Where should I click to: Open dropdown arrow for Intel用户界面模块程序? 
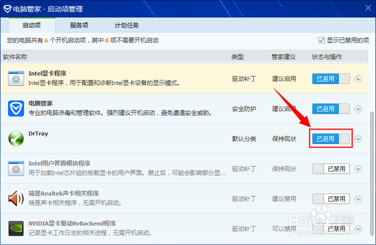pos(358,169)
